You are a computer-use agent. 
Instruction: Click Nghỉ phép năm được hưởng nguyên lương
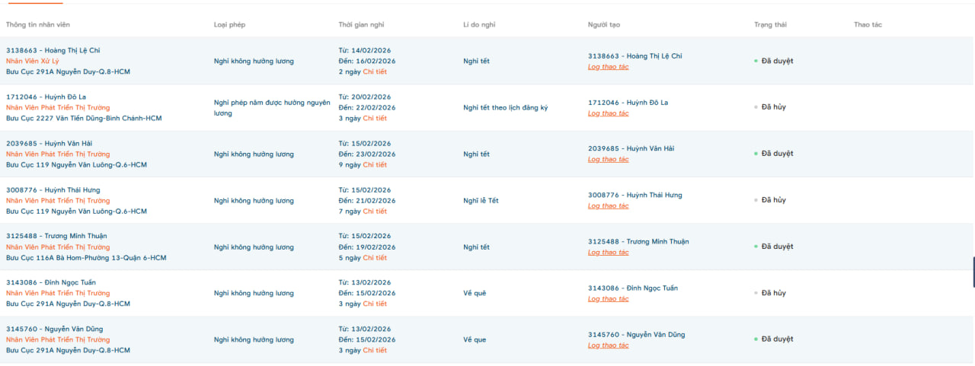(272, 107)
